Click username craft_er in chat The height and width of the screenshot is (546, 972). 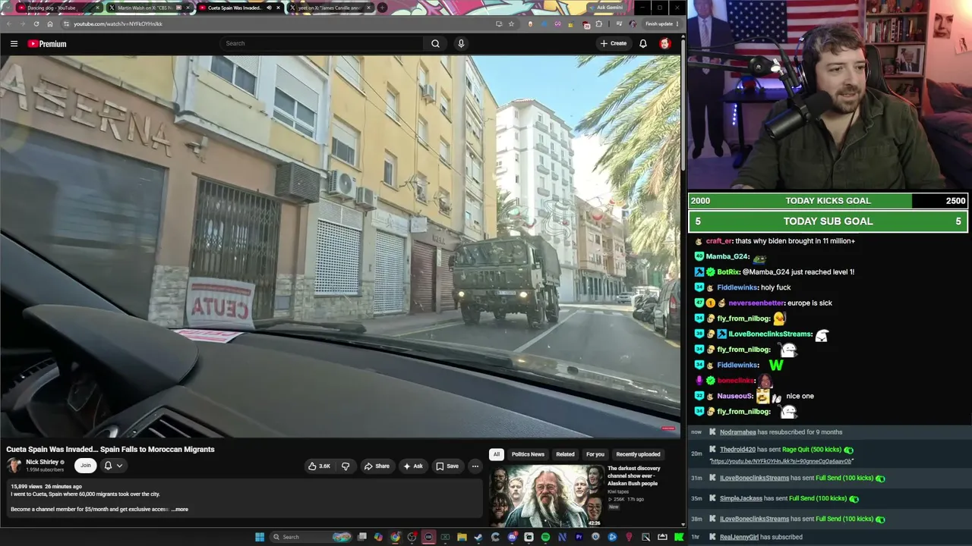718,241
